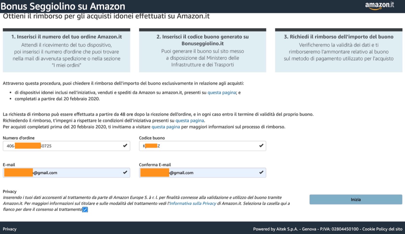Click checkmark icon in Conferma E-mail field
405x234 pixels.
[x=261, y=173]
